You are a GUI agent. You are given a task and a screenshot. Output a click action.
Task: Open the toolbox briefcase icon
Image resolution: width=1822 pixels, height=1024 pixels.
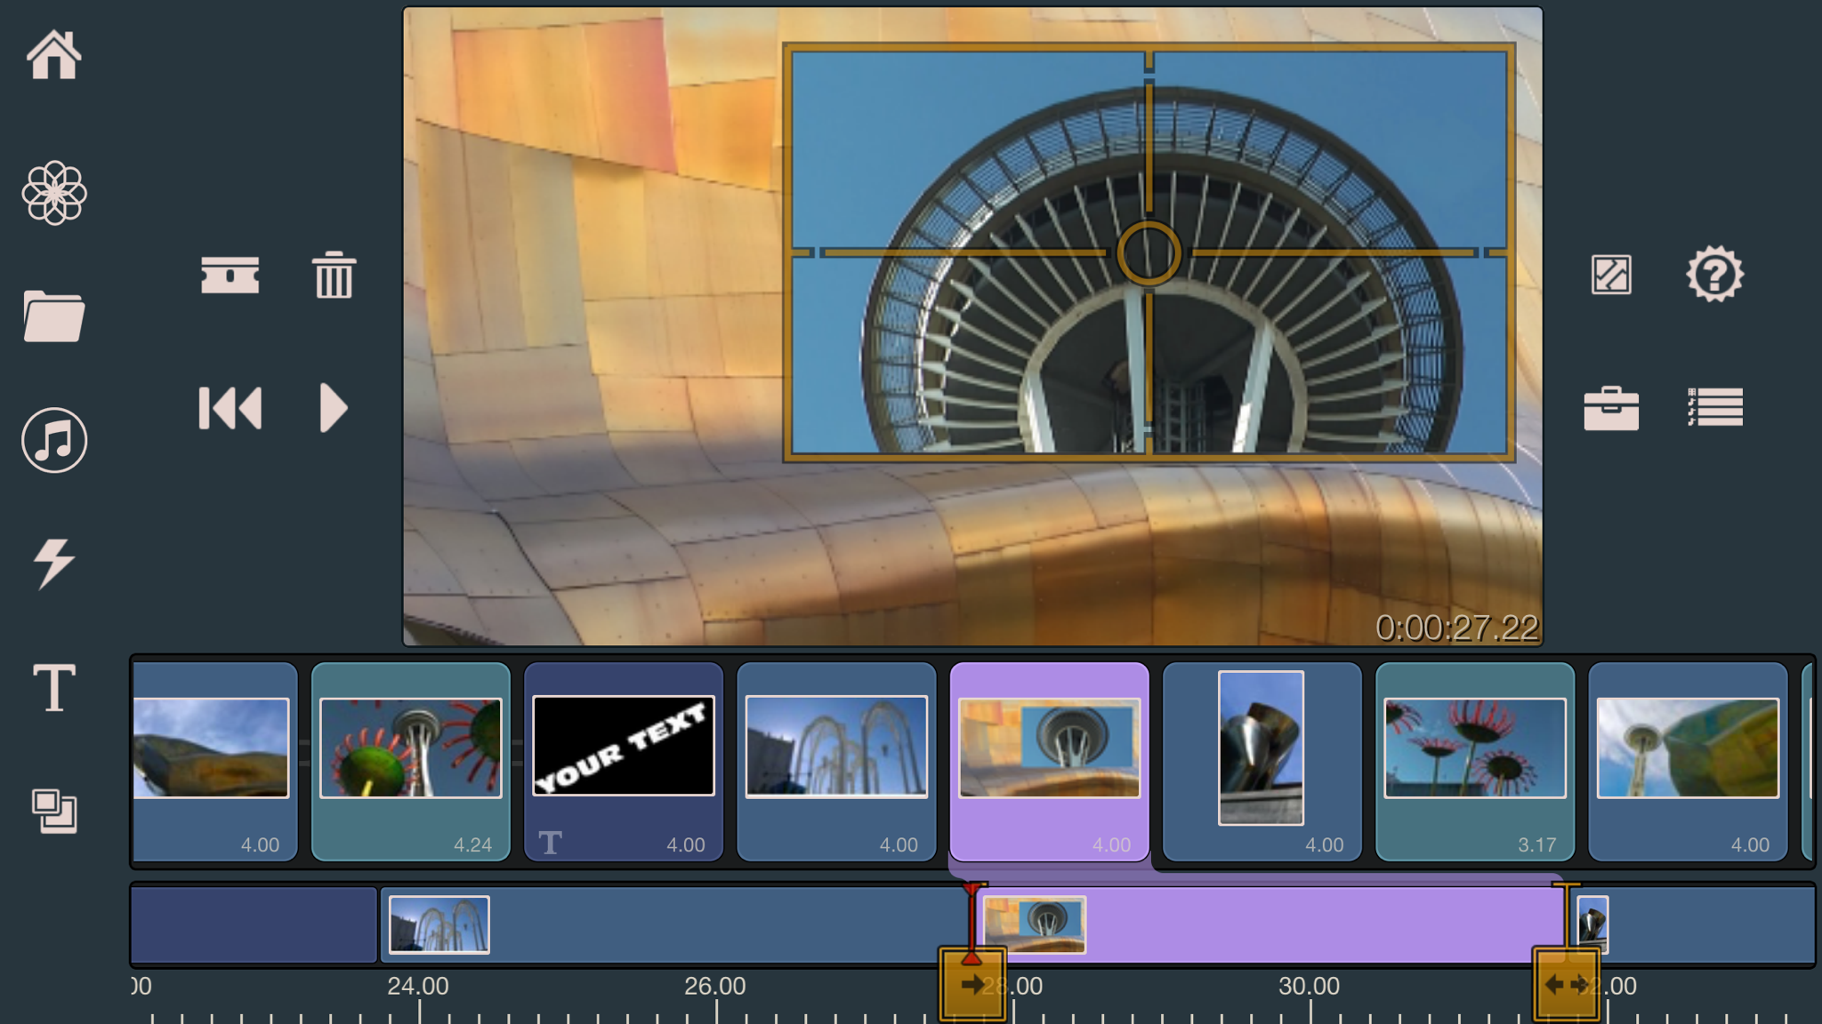pyautogui.click(x=1611, y=408)
